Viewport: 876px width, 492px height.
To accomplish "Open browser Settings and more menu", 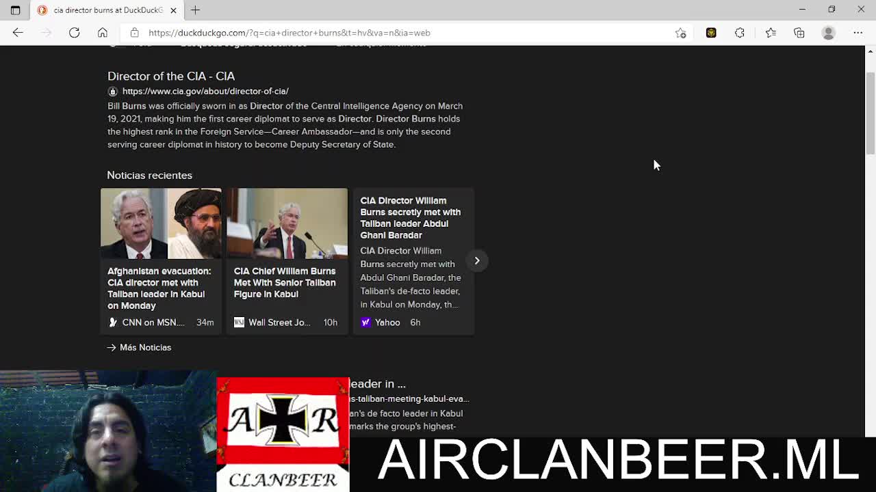I will pos(858,33).
